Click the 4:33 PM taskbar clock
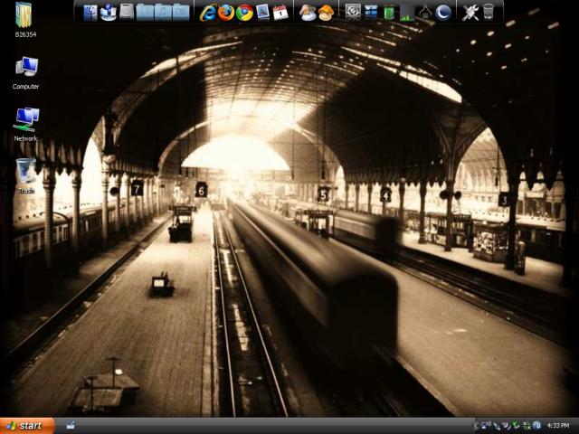579x434 pixels. pos(558,426)
